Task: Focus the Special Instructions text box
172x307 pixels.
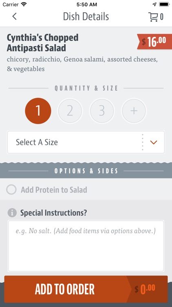Action: (x=86, y=246)
